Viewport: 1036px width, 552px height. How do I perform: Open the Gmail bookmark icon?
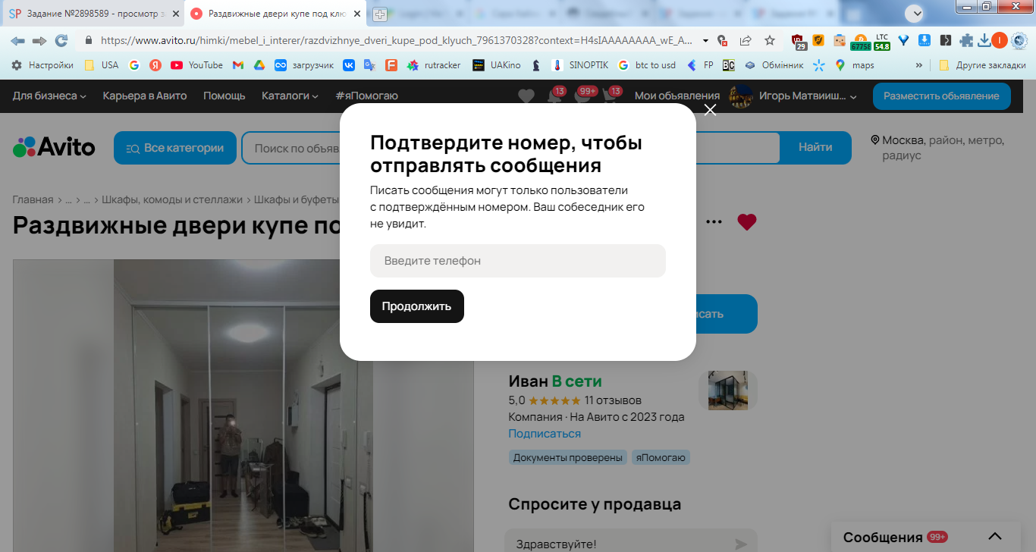pos(238,65)
